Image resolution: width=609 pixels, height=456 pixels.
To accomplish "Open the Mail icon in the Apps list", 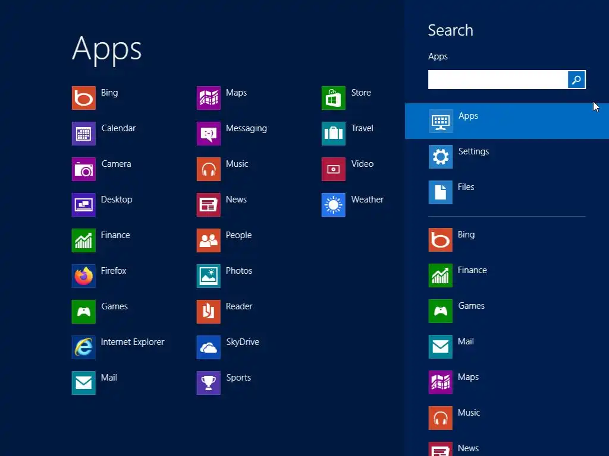I will (x=83, y=383).
